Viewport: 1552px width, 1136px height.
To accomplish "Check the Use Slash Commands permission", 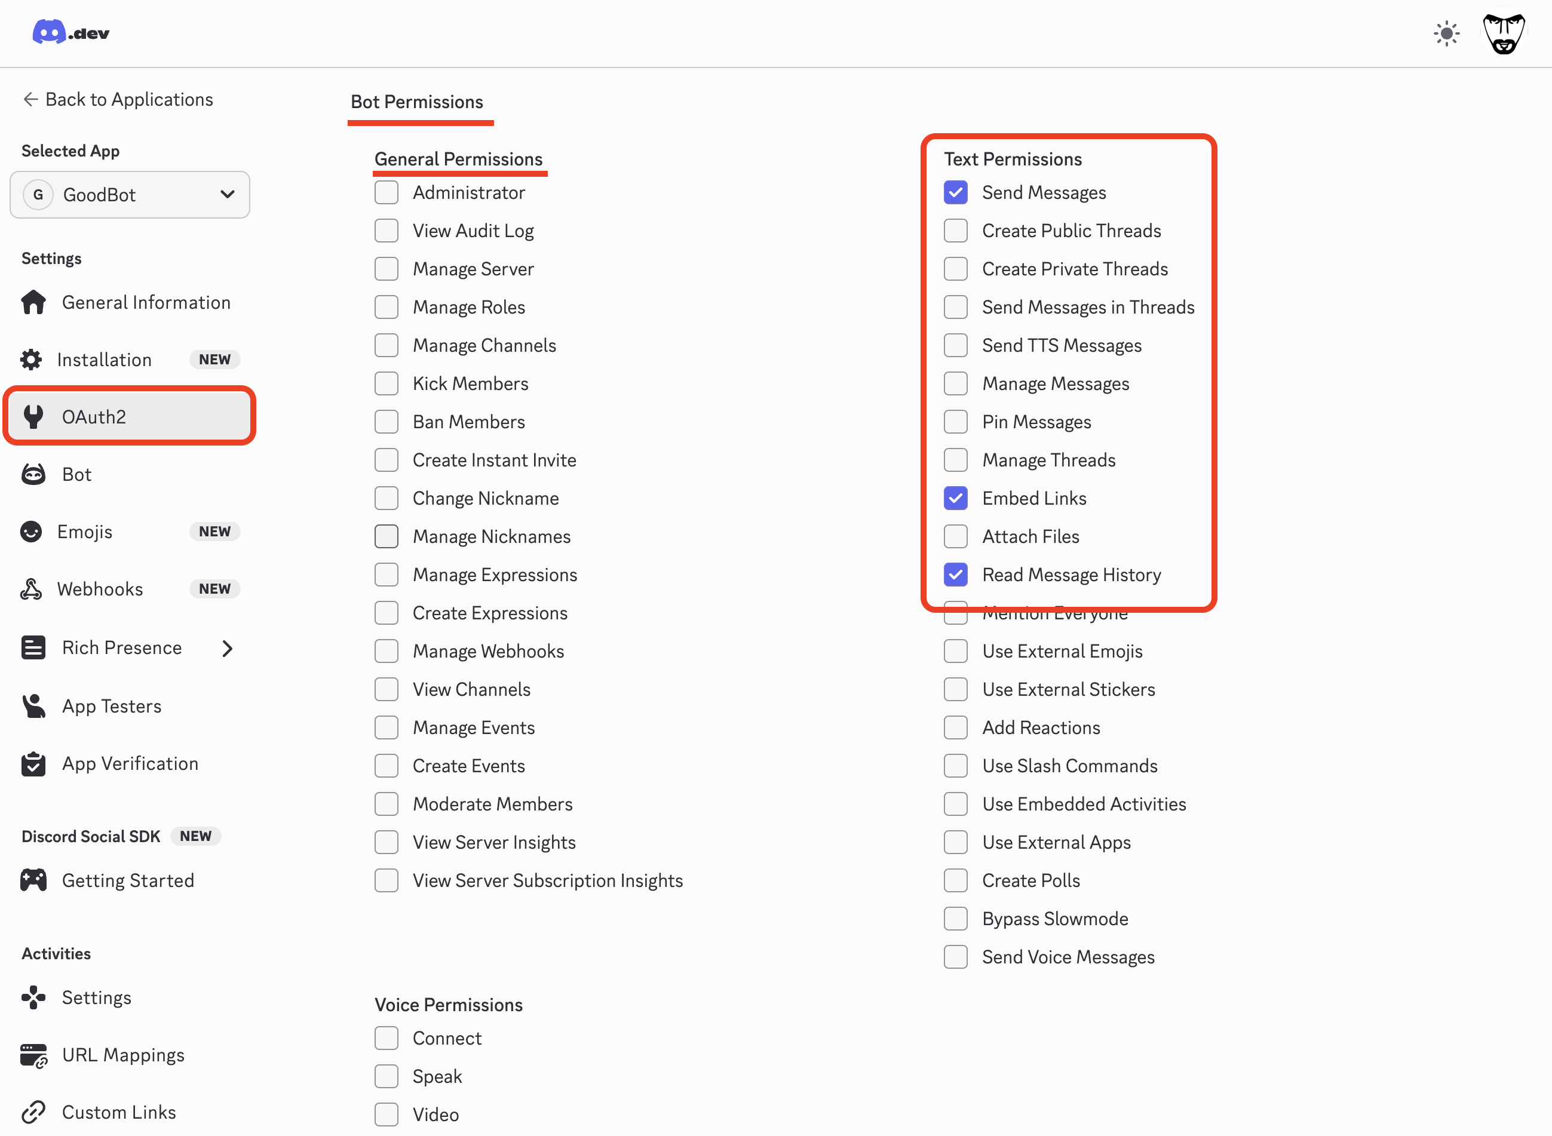I will (x=955, y=765).
